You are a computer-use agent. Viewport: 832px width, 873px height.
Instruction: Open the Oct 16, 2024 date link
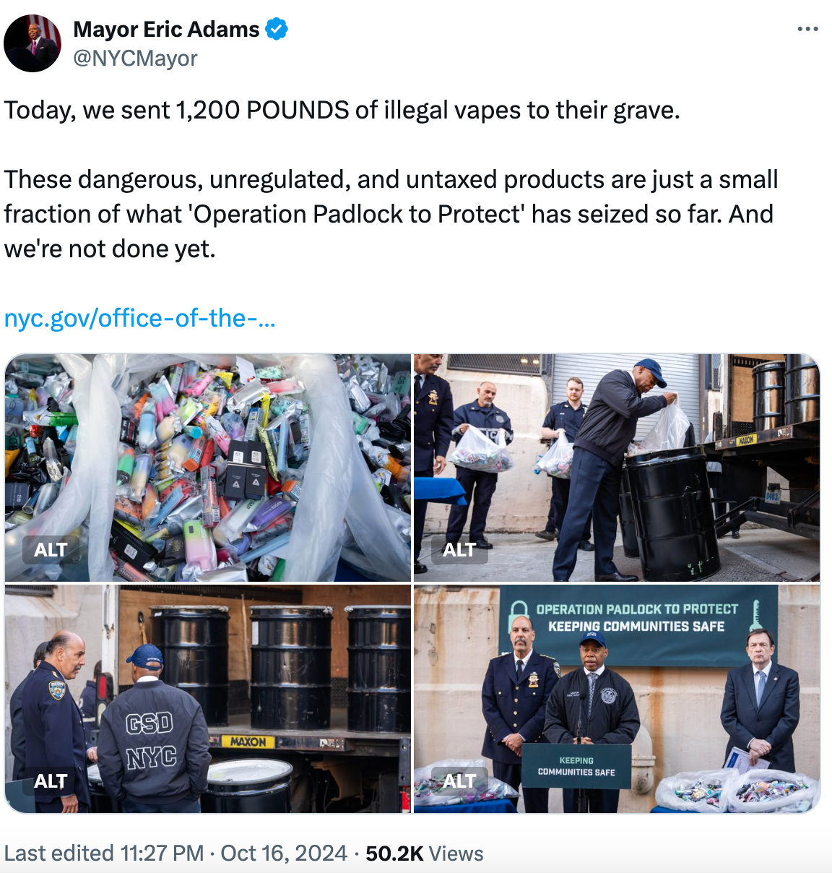click(x=284, y=853)
